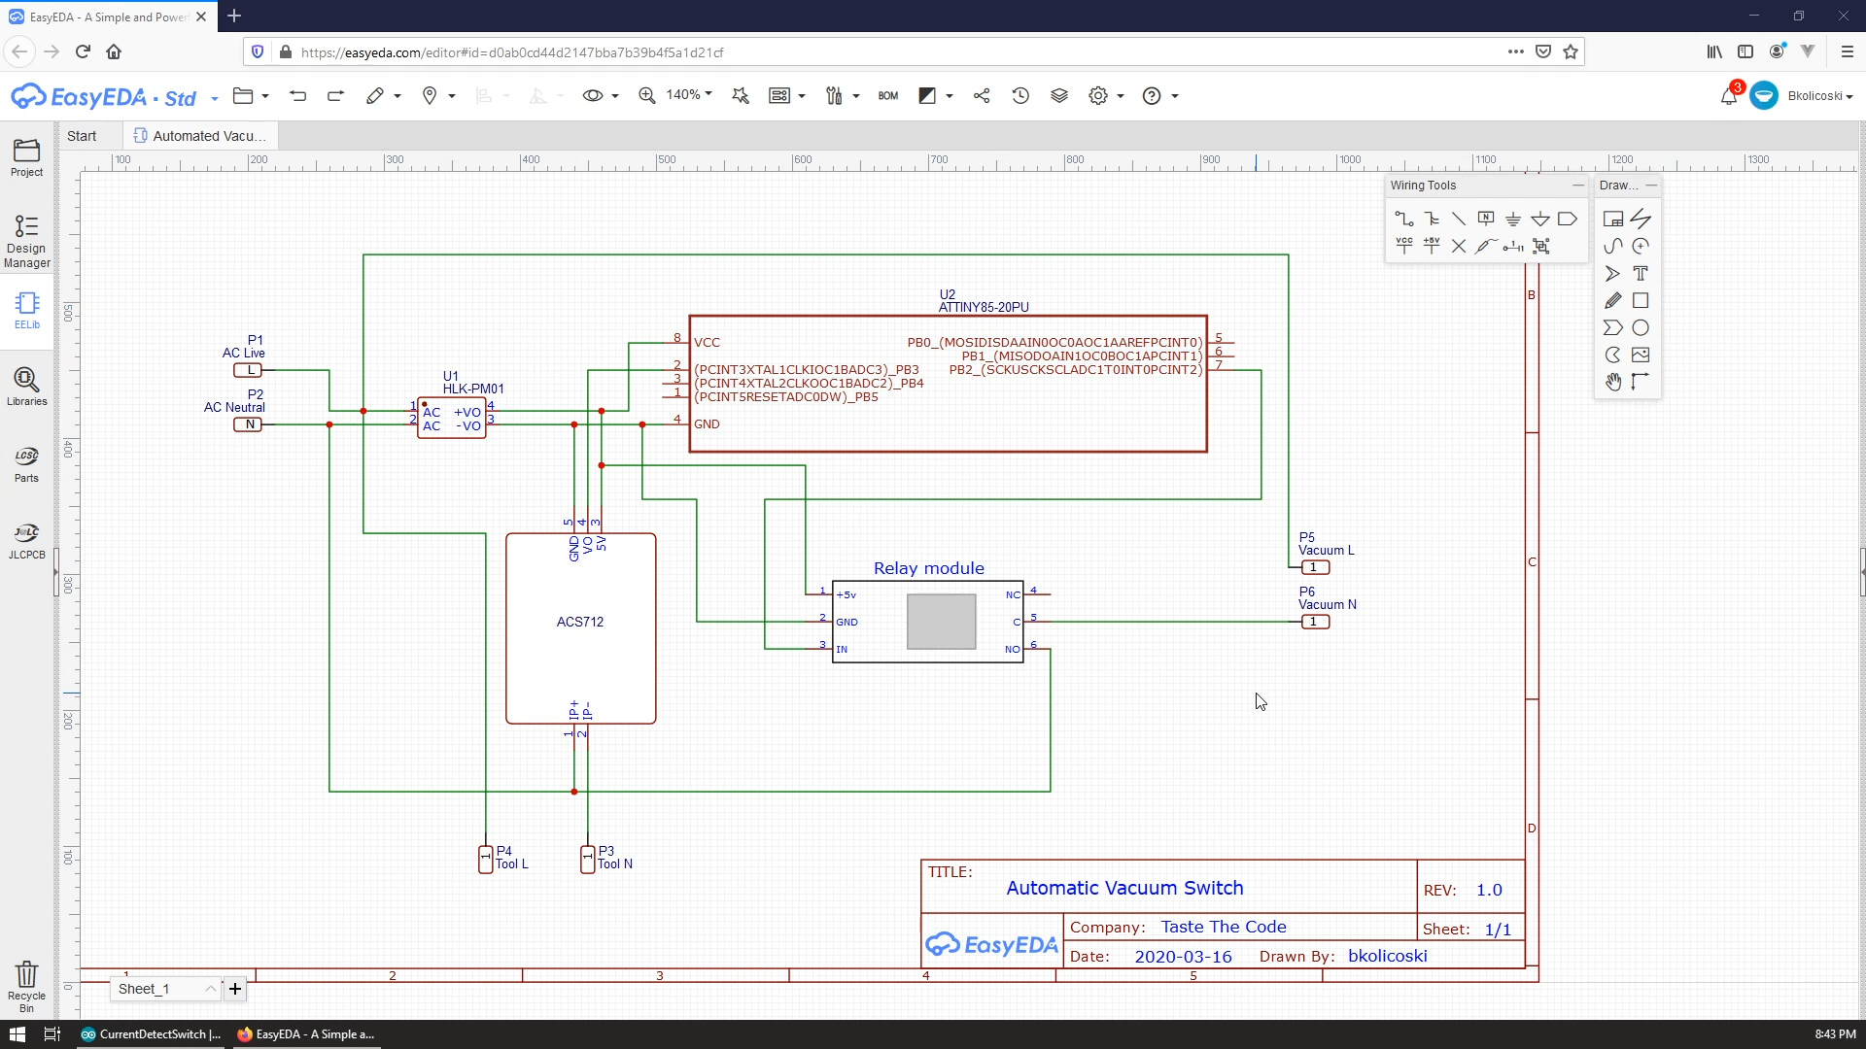Select the Rectangle drawing tool
1866x1049 pixels.
[1642, 301]
